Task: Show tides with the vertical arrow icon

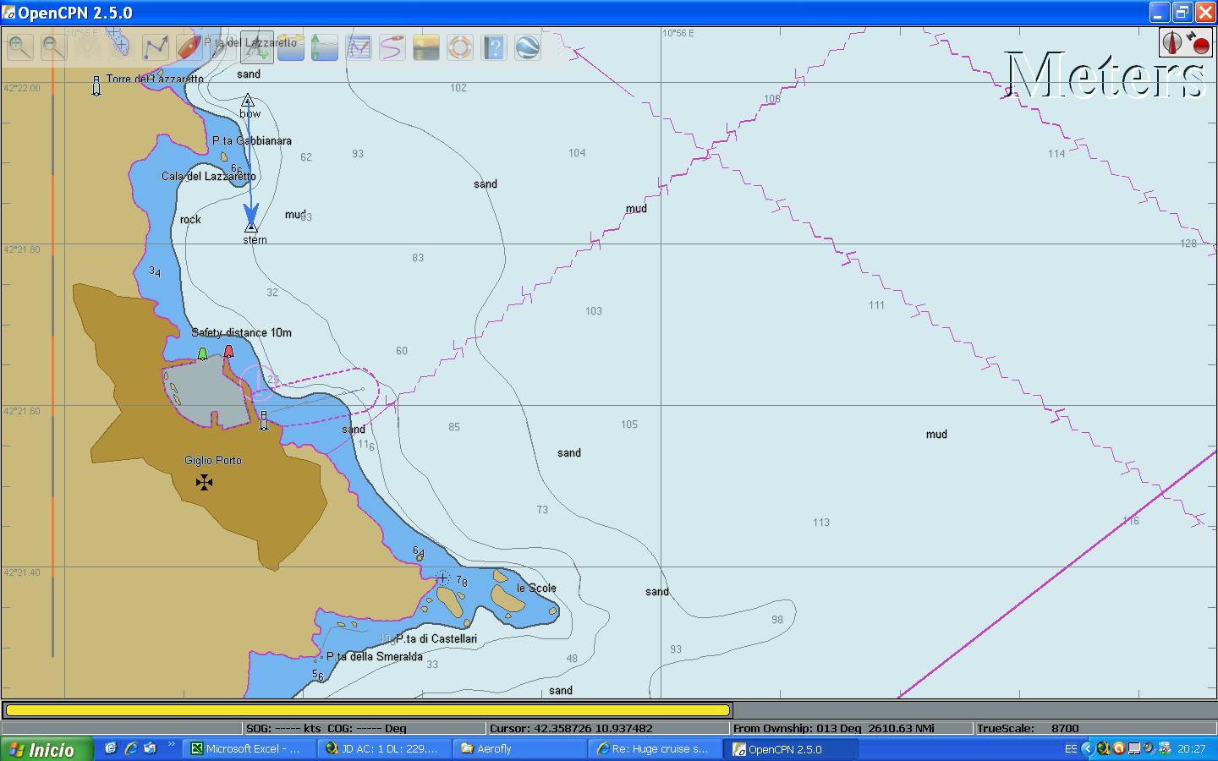Action: 325,47
